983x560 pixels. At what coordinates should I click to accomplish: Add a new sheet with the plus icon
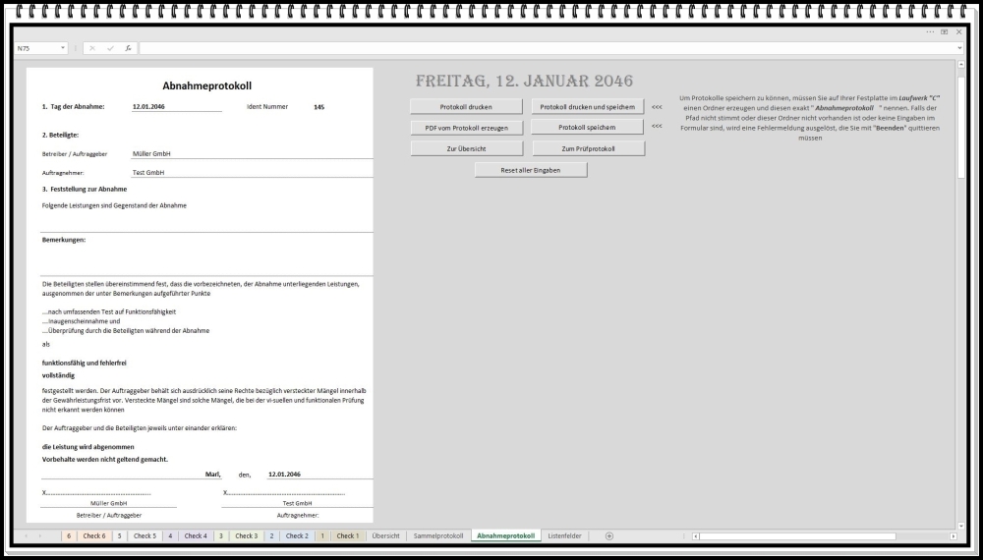609,535
